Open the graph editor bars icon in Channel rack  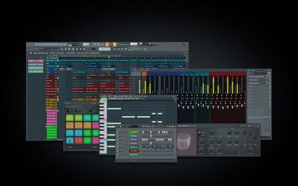tap(170, 126)
